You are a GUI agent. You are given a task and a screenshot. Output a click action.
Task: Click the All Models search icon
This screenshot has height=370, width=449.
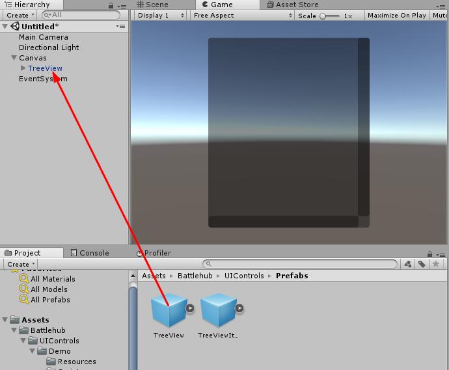pos(24,289)
